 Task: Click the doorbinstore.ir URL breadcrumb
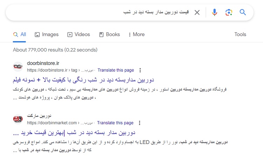pyautogui.click(x=53, y=70)
